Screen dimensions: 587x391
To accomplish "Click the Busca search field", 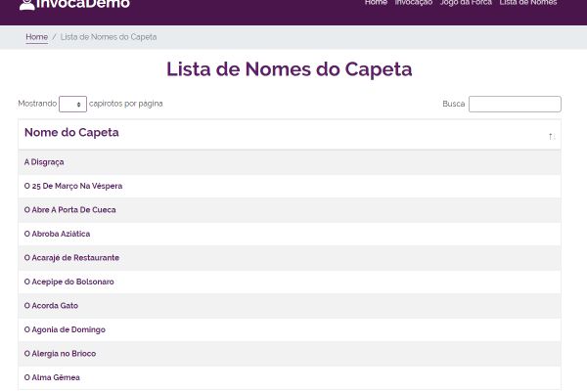I will coord(515,104).
